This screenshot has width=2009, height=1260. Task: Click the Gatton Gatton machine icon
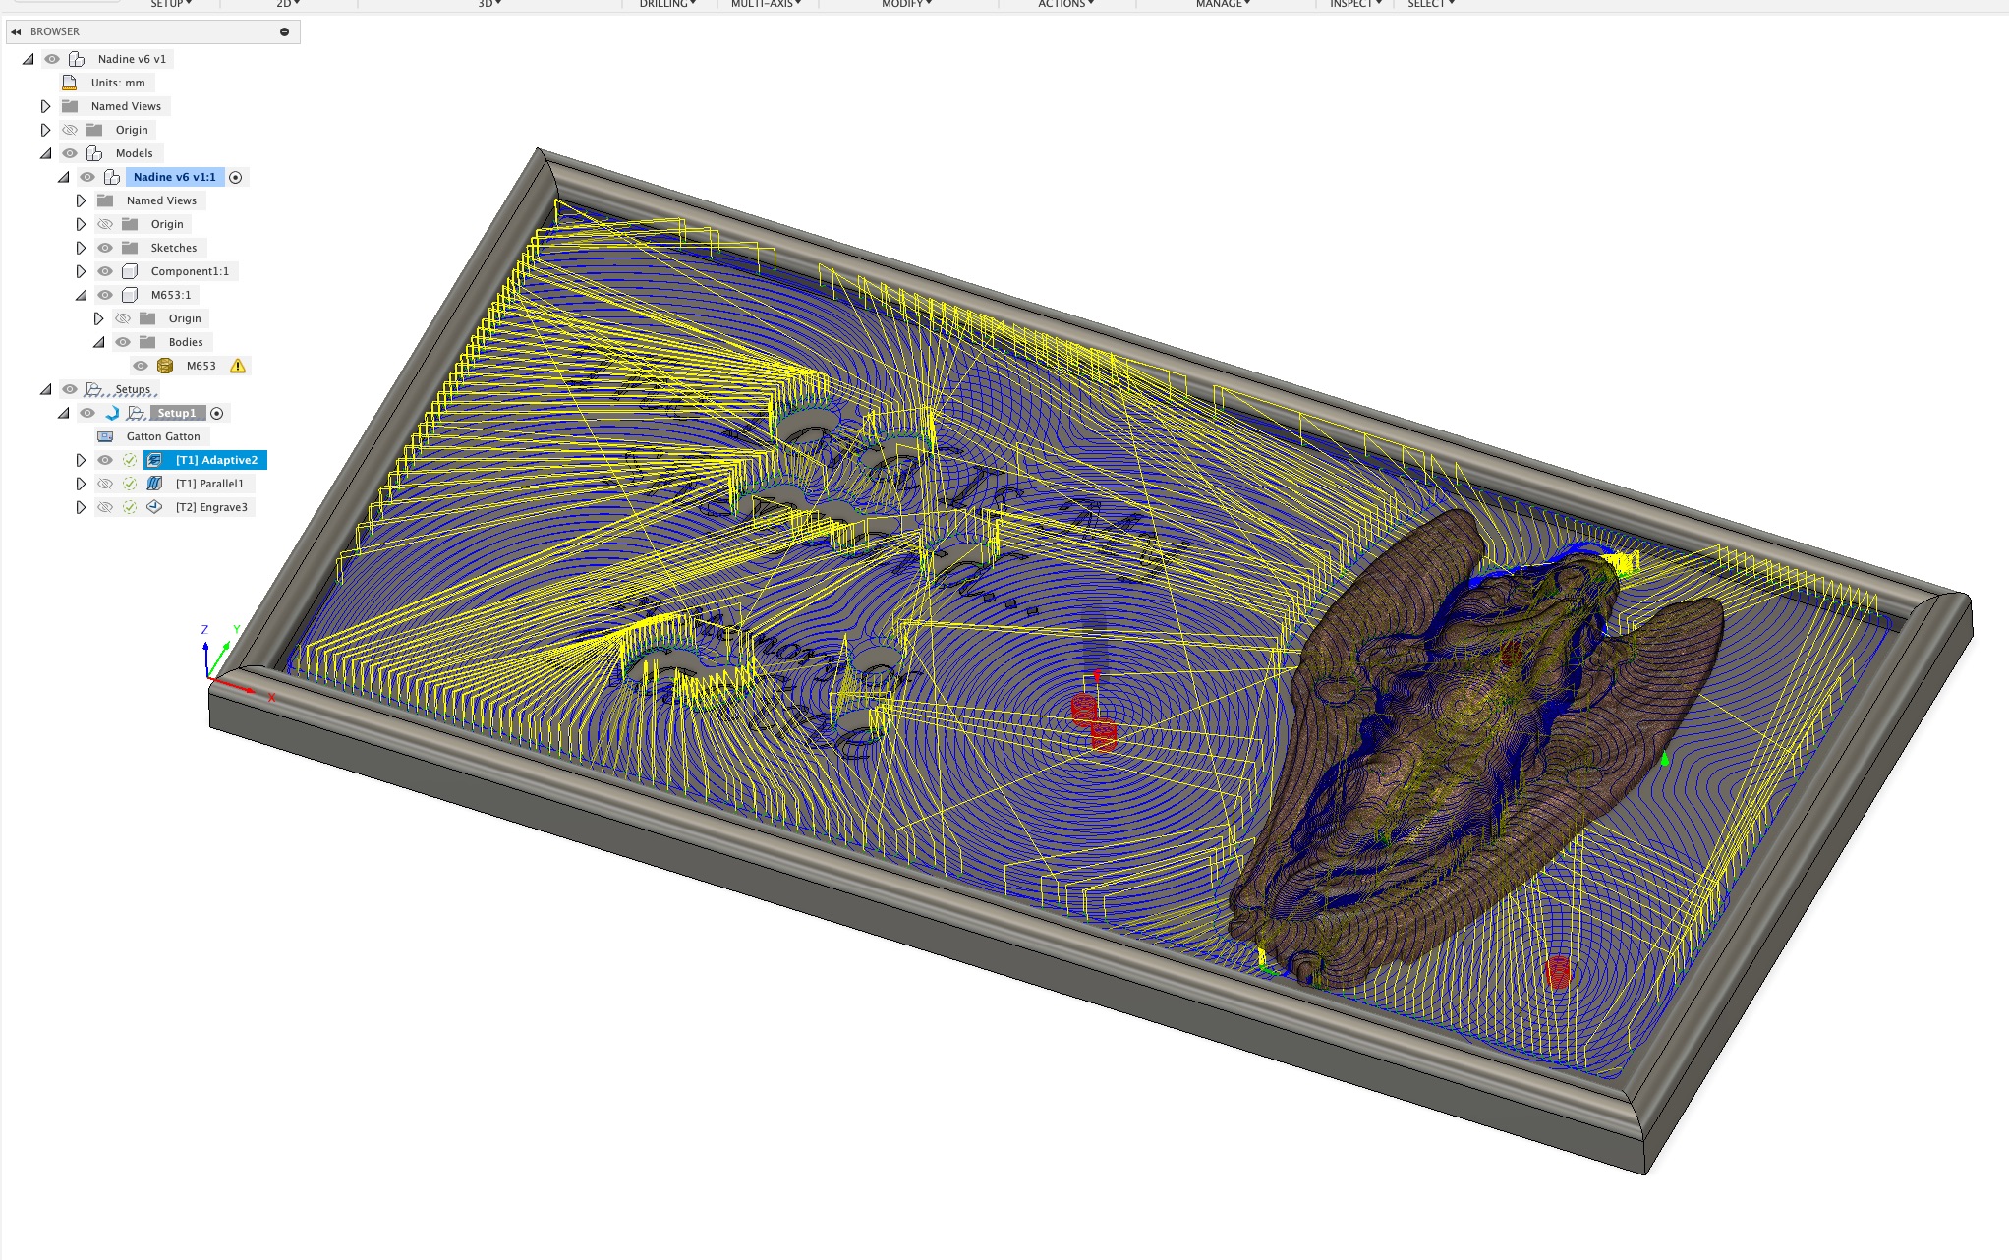(x=105, y=438)
